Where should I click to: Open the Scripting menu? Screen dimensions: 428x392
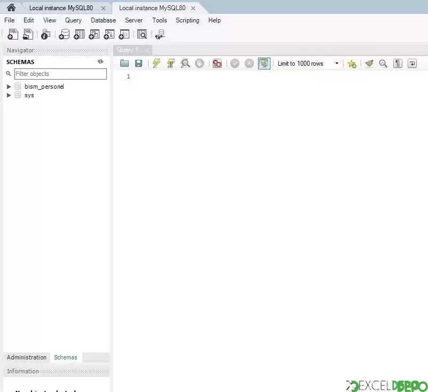188,20
